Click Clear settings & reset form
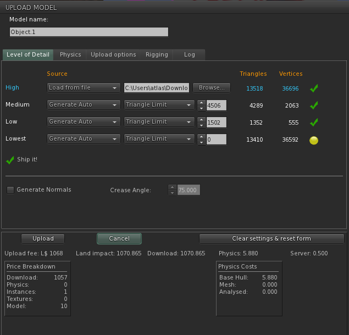The image size is (349, 335). (x=272, y=238)
